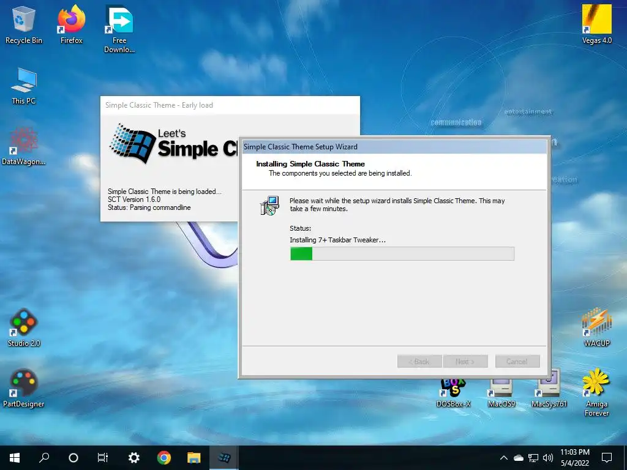This screenshot has width=627, height=470.
Task: Open Task View on the taskbar
Action: coord(103,458)
